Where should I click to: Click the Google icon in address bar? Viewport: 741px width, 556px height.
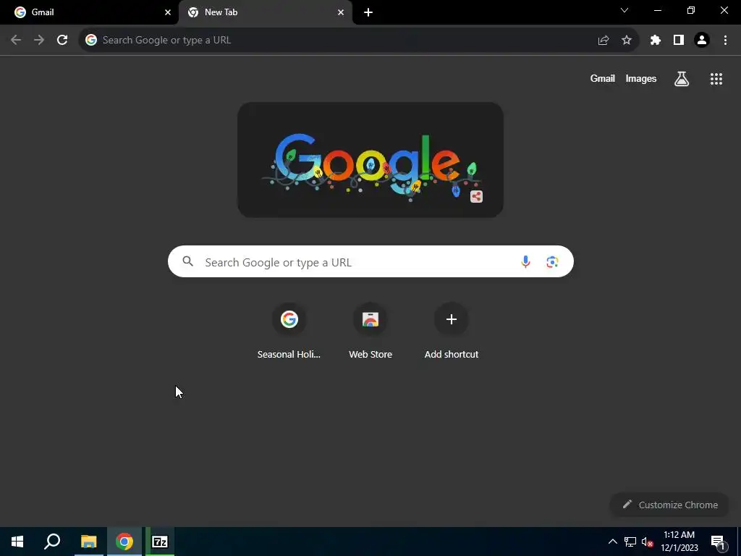[x=91, y=41]
